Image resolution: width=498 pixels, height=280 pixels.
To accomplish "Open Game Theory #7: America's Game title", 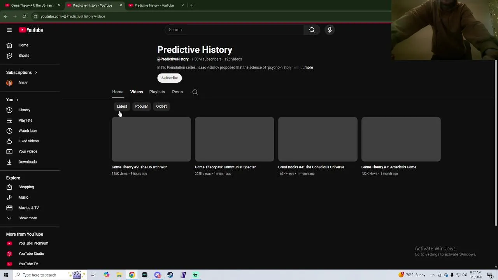I will [x=389, y=167].
